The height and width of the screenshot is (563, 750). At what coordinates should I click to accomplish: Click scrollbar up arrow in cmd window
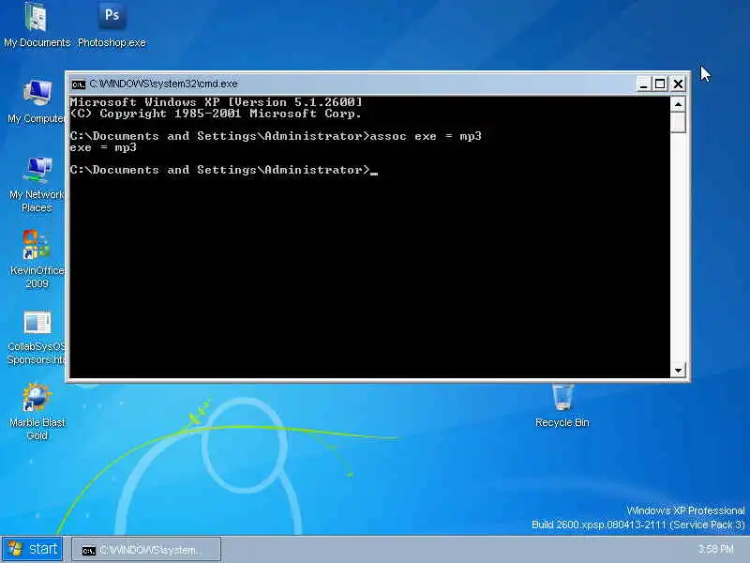click(x=678, y=104)
